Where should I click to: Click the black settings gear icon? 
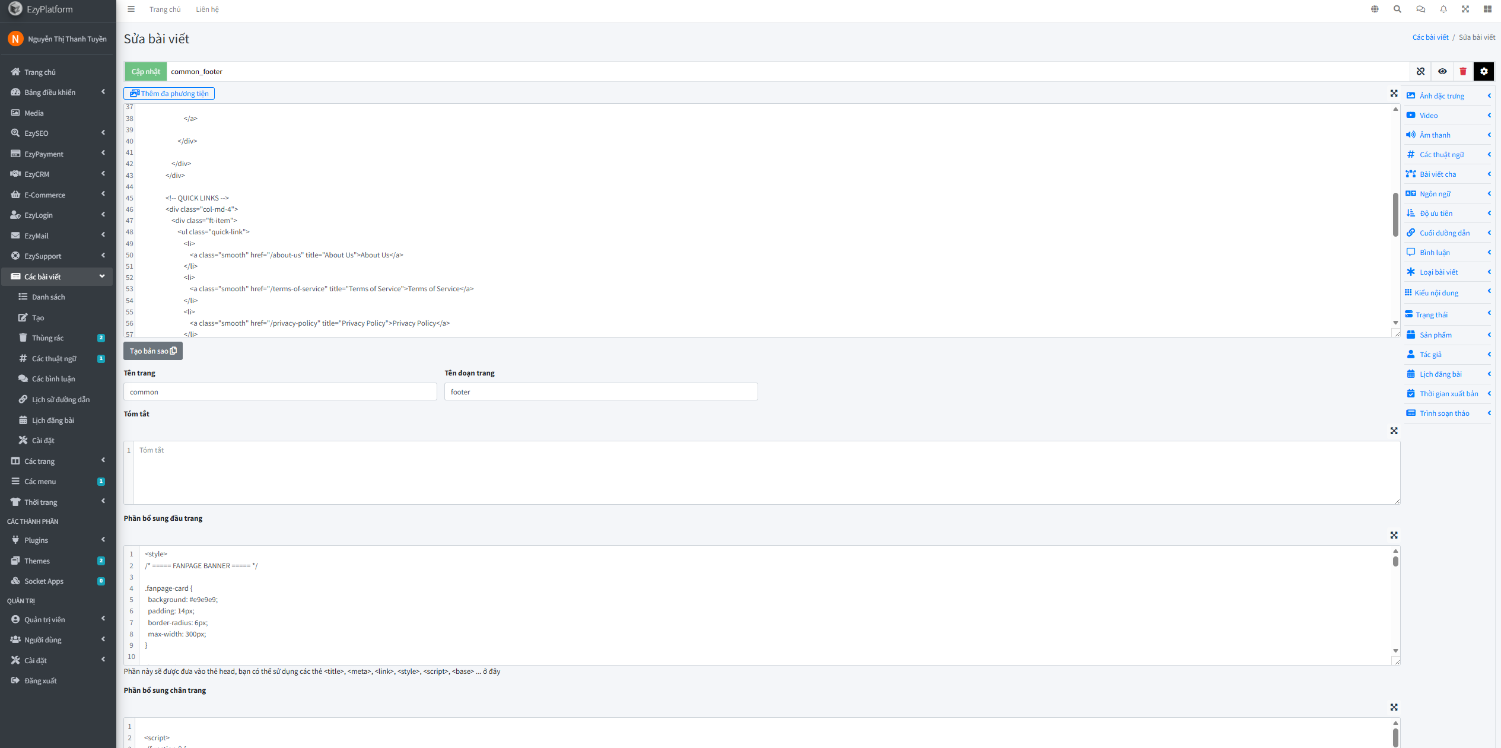[1484, 71]
